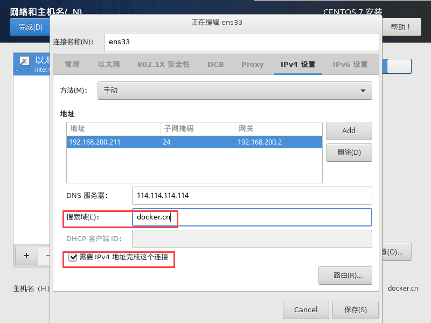Click the "+" icon to add an interface
The height and width of the screenshot is (323, 431).
click(26, 256)
